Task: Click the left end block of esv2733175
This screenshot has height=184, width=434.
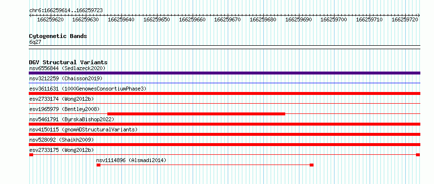Action: tap(31, 155)
